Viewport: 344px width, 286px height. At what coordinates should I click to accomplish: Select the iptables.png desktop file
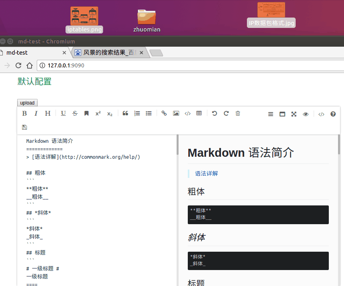click(x=84, y=20)
